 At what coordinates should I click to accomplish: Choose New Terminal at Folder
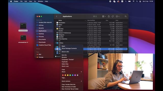click(x=72, y=87)
